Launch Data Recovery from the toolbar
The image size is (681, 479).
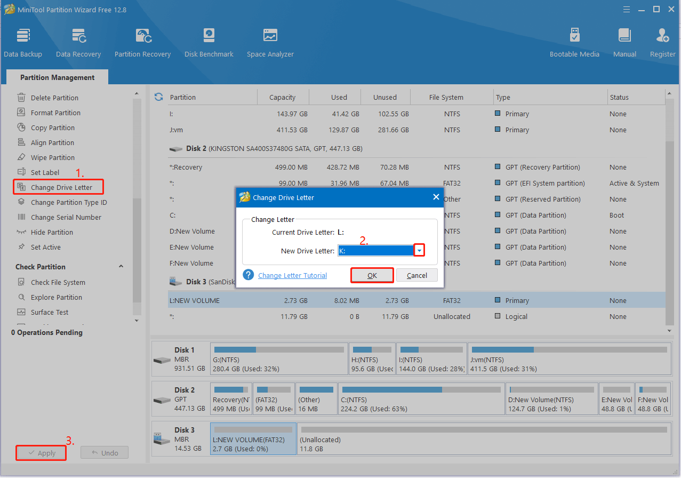coord(78,43)
